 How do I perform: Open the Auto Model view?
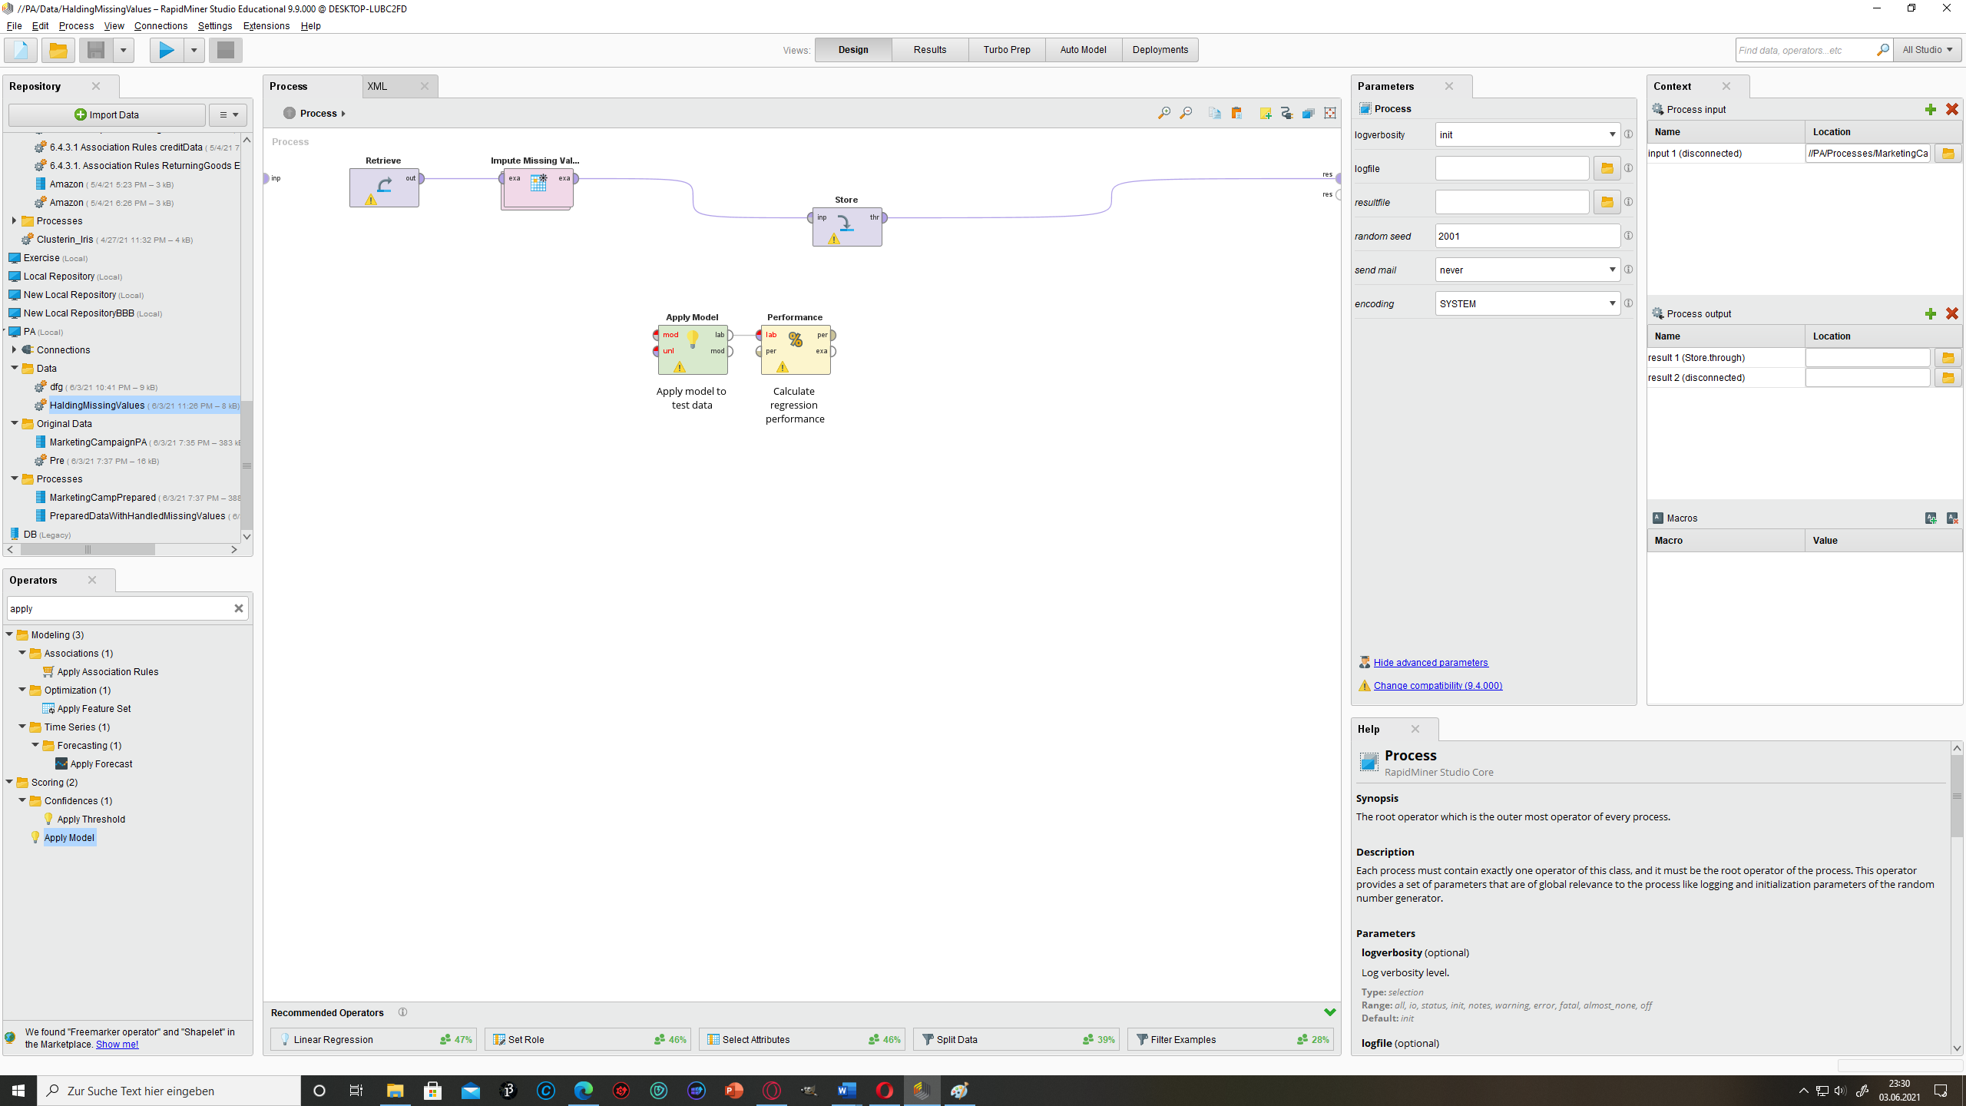tap(1083, 50)
